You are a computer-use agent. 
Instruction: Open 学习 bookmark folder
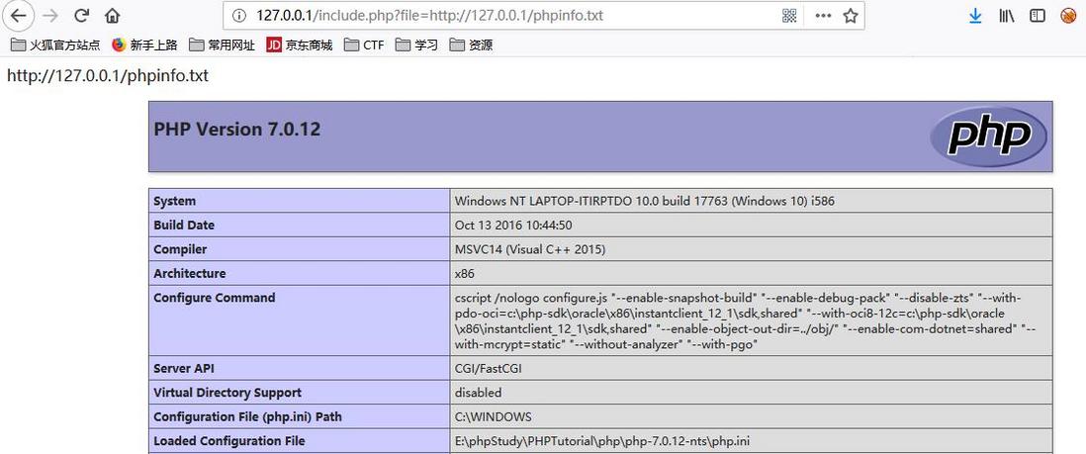pos(417,45)
